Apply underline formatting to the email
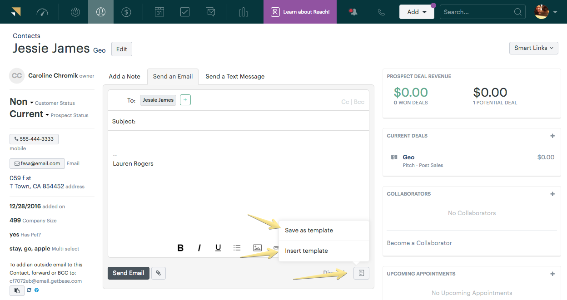The width and height of the screenshot is (567, 300). [x=218, y=248]
